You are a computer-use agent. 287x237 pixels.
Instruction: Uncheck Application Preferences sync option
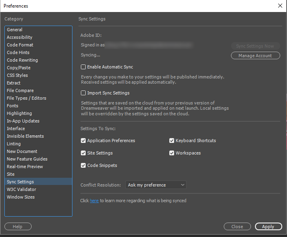coord(83,141)
